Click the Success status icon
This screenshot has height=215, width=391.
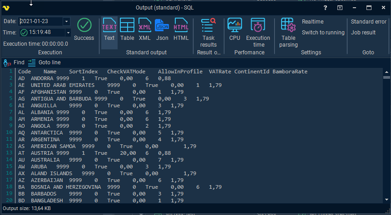pyautogui.click(x=84, y=25)
